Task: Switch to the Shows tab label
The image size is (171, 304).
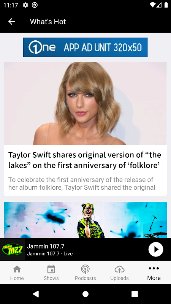Action: [51, 278]
